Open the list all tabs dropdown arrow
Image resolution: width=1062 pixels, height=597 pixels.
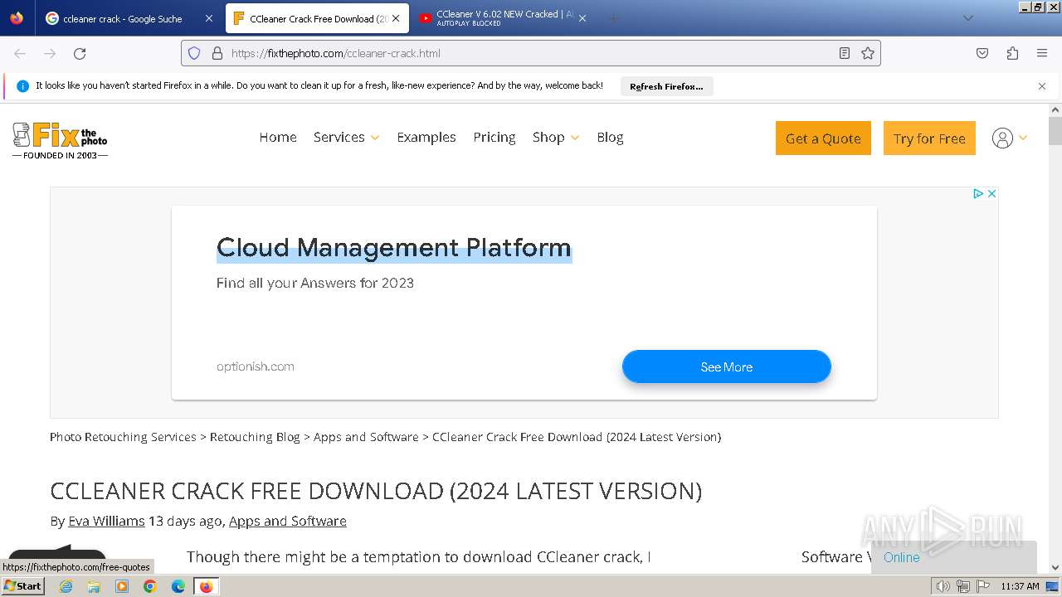(x=968, y=18)
